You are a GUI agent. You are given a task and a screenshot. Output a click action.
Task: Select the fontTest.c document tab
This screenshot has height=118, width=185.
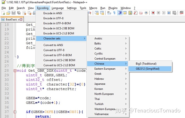coord(12,19)
